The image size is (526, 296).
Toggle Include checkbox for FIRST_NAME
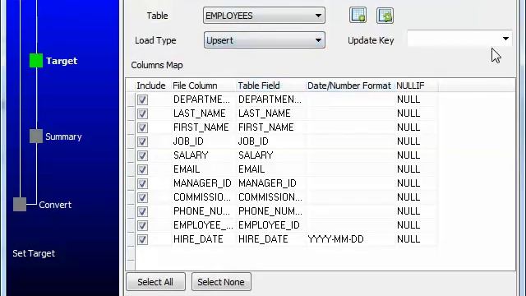[142, 127]
